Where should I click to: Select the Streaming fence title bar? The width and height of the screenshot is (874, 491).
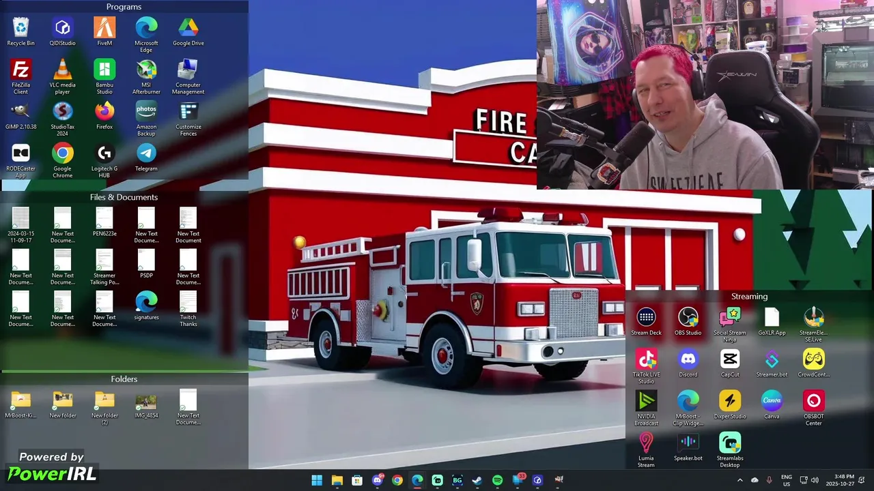(750, 297)
